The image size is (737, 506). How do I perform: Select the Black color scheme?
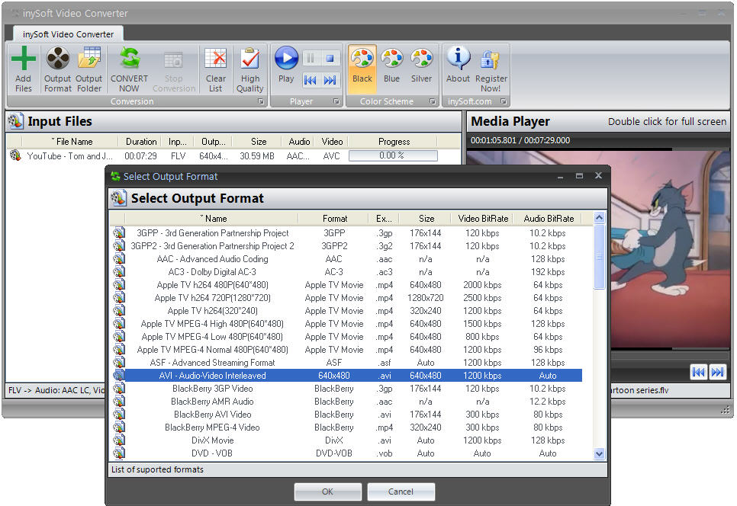pos(362,69)
